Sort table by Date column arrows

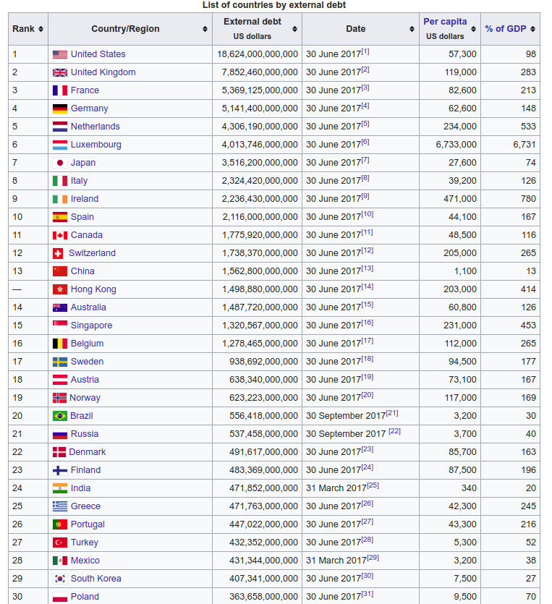[x=412, y=29]
